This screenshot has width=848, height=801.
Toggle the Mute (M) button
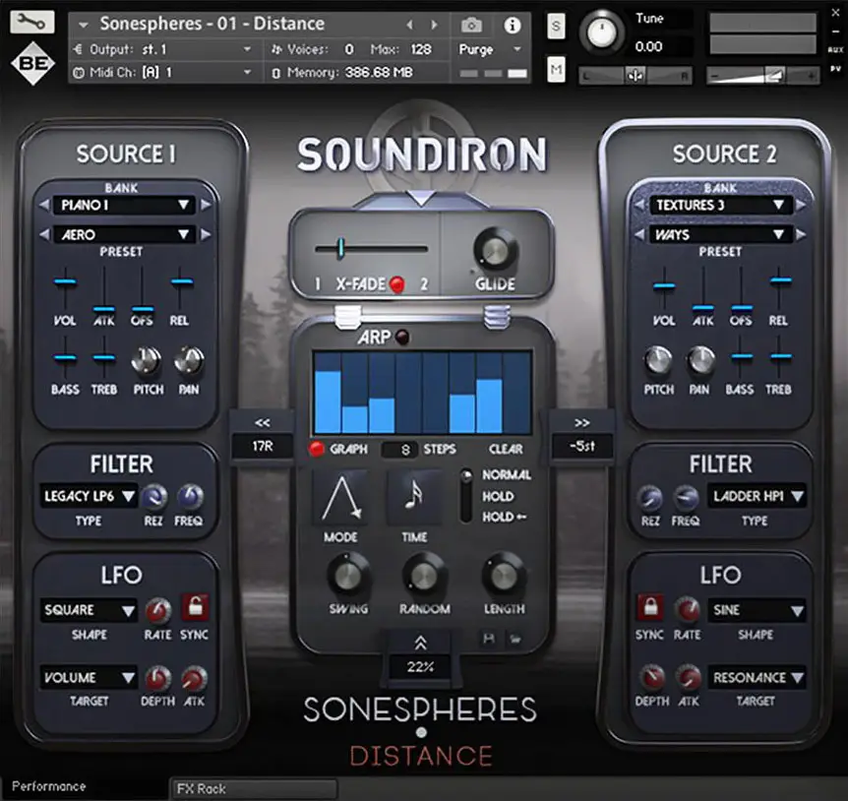[556, 69]
